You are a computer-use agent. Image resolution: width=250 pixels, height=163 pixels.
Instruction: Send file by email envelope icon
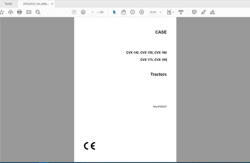coord(29,12)
